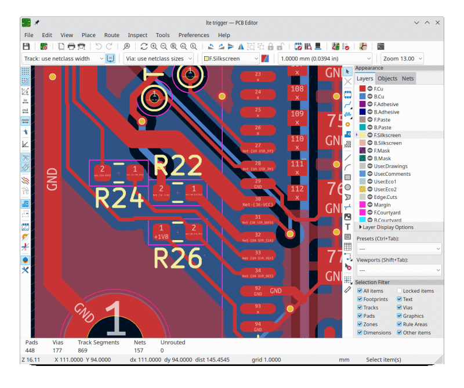Expand the Layer Display Options section
Image resolution: width=464 pixels, height=388 pixels.
click(387, 227)
